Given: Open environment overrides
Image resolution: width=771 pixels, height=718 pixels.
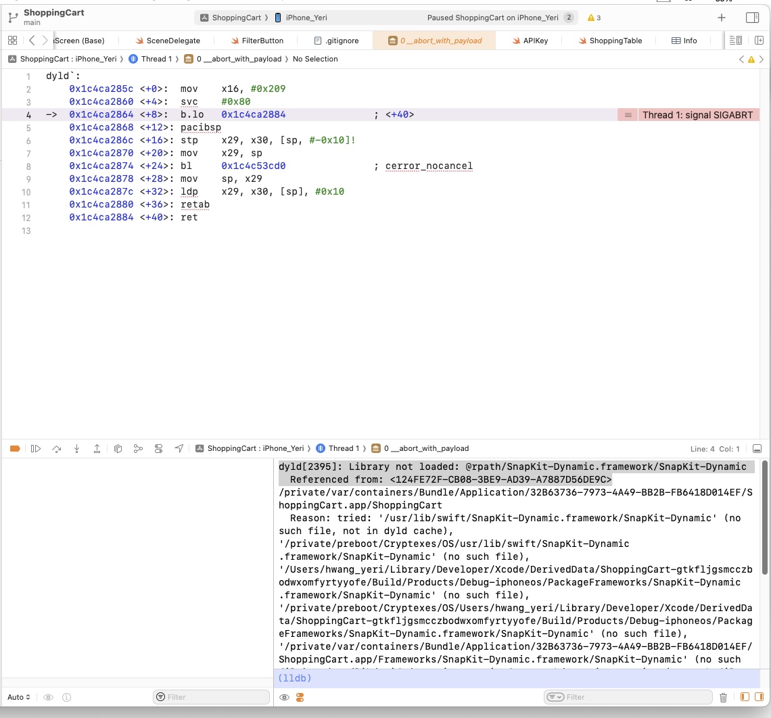Looking at the screenshot, I should click(x=158, y=448).
